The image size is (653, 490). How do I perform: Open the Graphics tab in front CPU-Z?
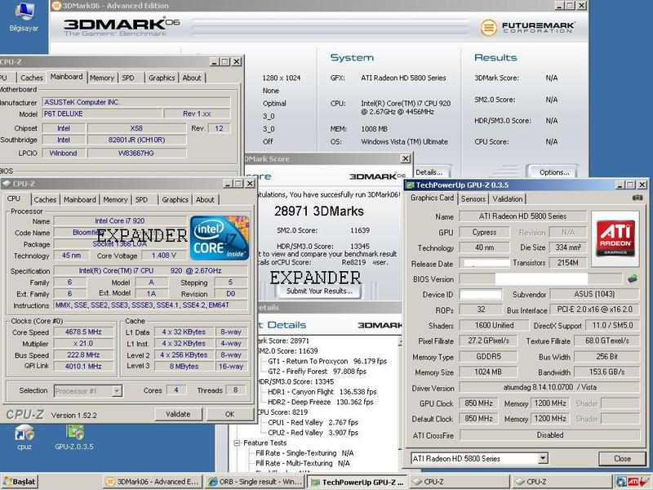click(x=175, y=199)
